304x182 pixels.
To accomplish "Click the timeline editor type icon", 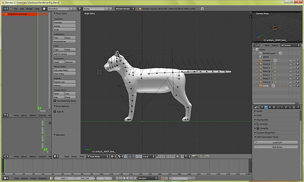I will [6, 178].
